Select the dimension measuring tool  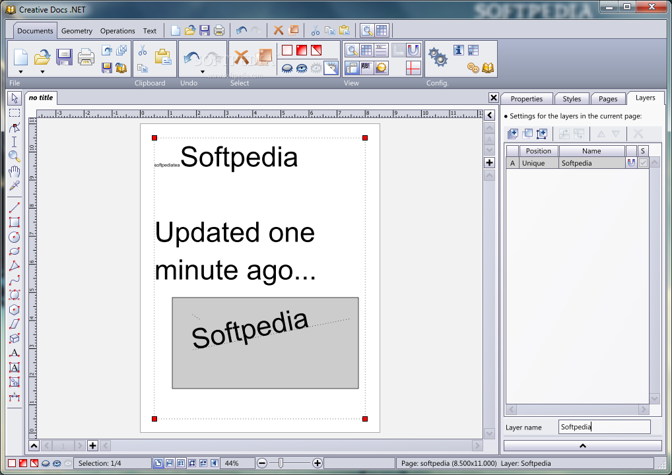coord(15,396)
